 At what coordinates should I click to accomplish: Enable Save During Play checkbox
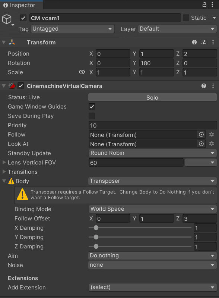pyautogui.click(x=92, y=116)
